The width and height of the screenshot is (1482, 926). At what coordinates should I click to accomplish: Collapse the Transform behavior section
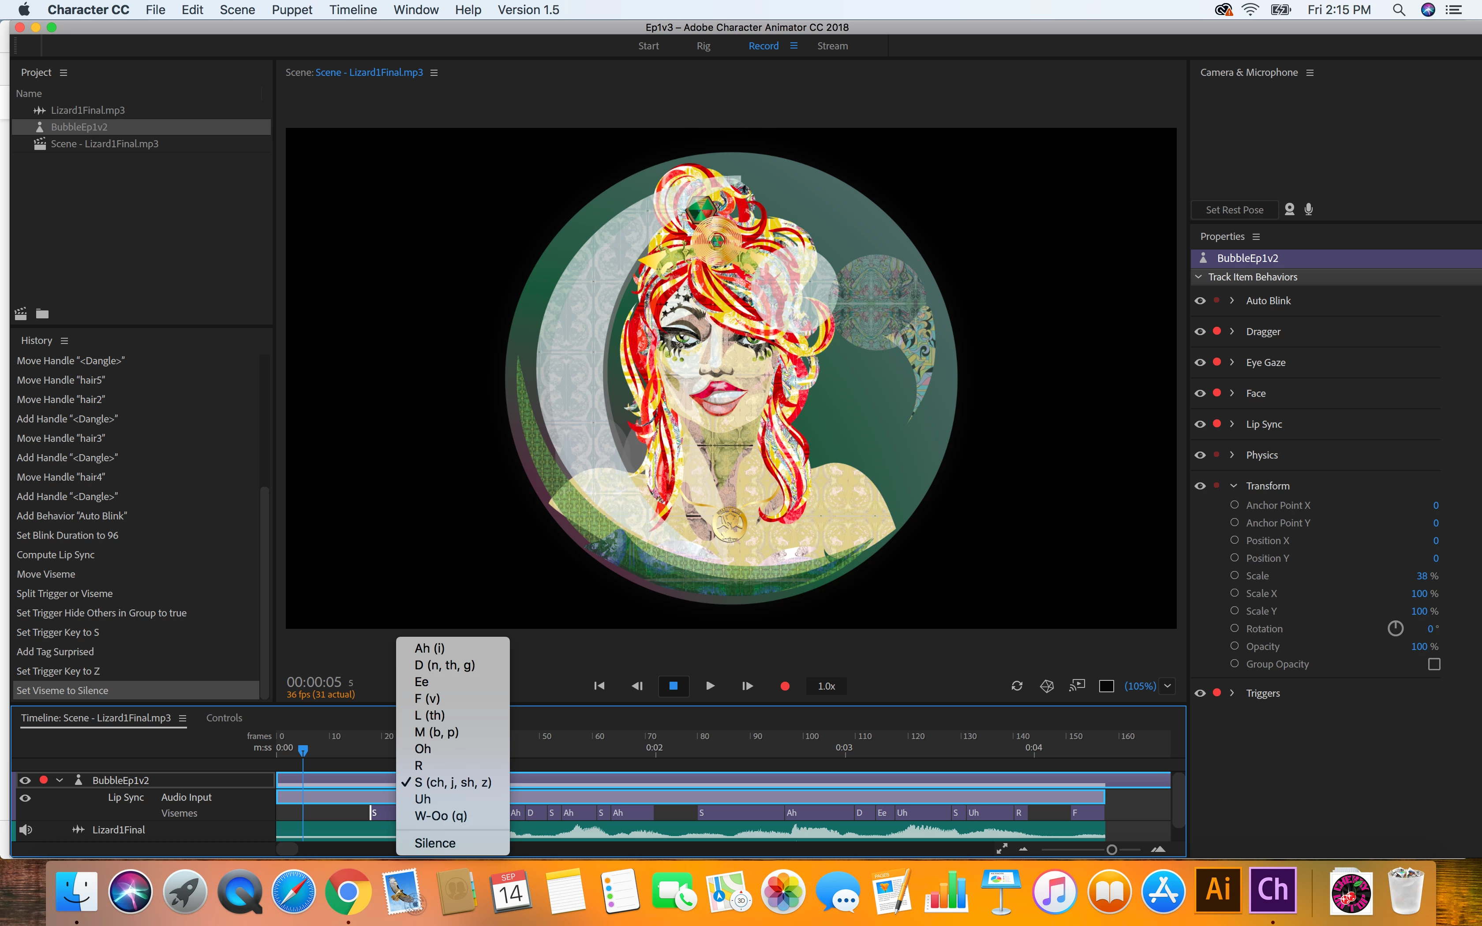[1233, 485]
